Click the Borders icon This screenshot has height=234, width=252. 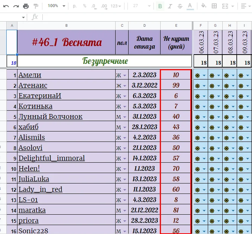click(x=214, y=6)
